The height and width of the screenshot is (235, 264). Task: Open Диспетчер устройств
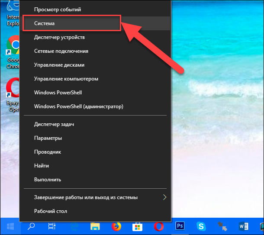[95, 37]
